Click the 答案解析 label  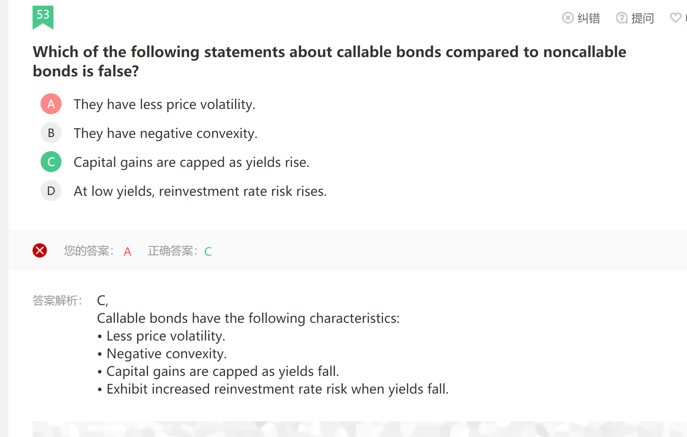[x=57, y=300]
